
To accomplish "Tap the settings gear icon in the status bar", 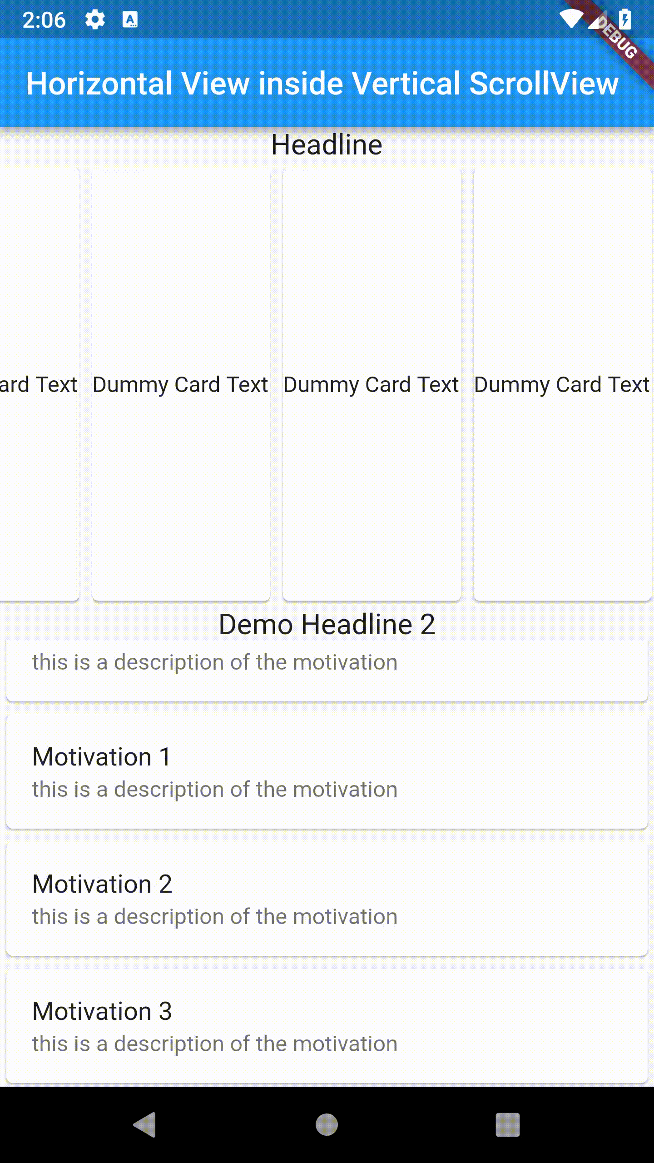I will click(95, 19).
